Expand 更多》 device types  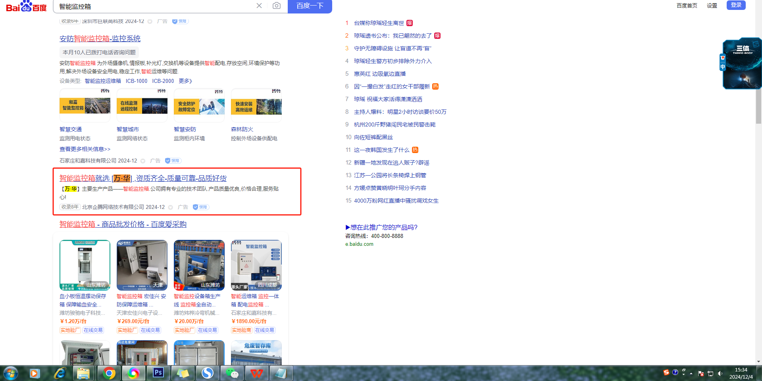click(185, 81)
